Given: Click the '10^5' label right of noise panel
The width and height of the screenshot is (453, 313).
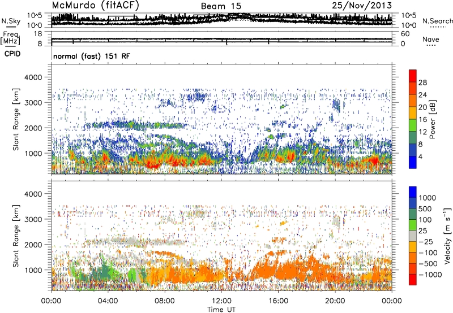Looking at the screenshot, I should click(x=409, y=16).
